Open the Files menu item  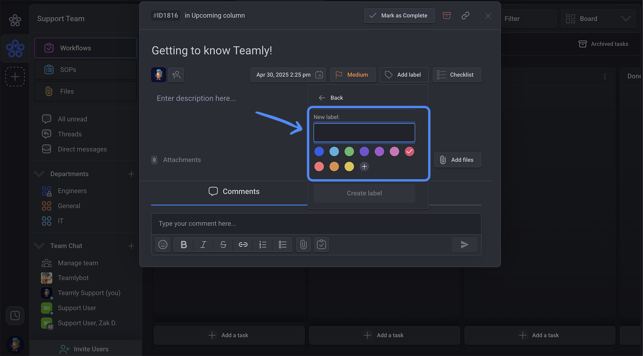click(x=85, y=91)
